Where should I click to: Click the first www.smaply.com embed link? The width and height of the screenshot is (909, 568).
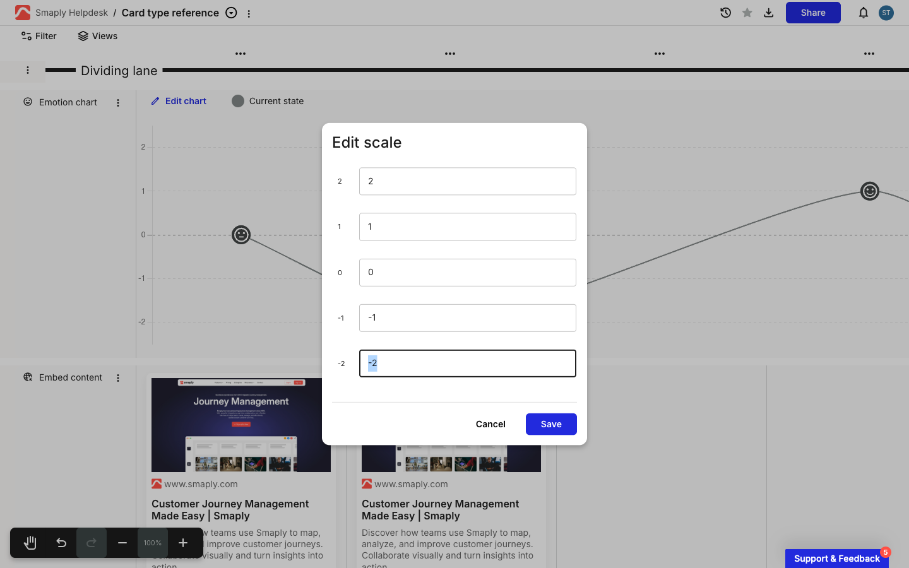[x=201, y=484]
